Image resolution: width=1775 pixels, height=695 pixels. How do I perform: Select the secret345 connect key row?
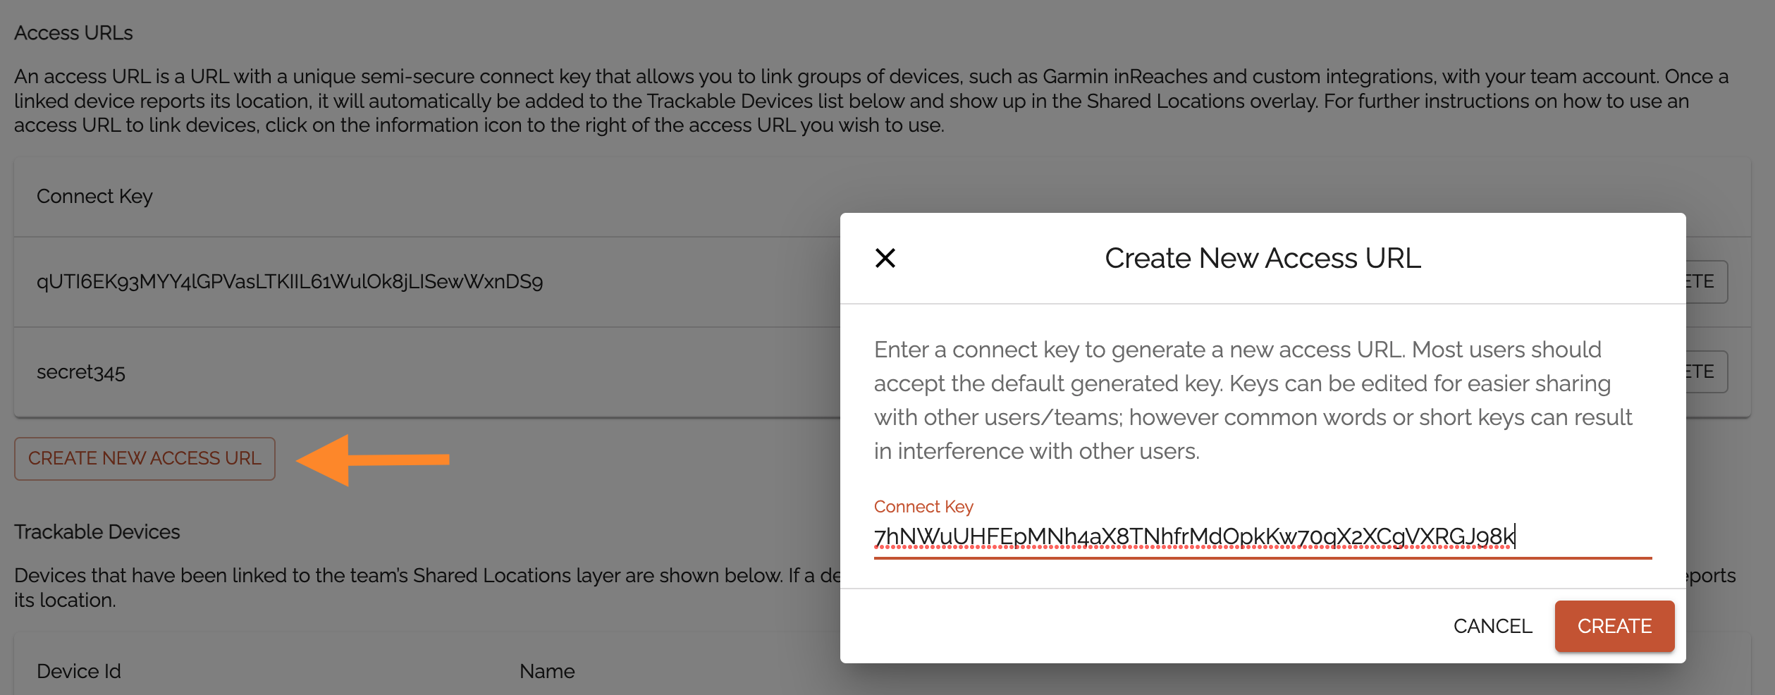click(81, 372)
